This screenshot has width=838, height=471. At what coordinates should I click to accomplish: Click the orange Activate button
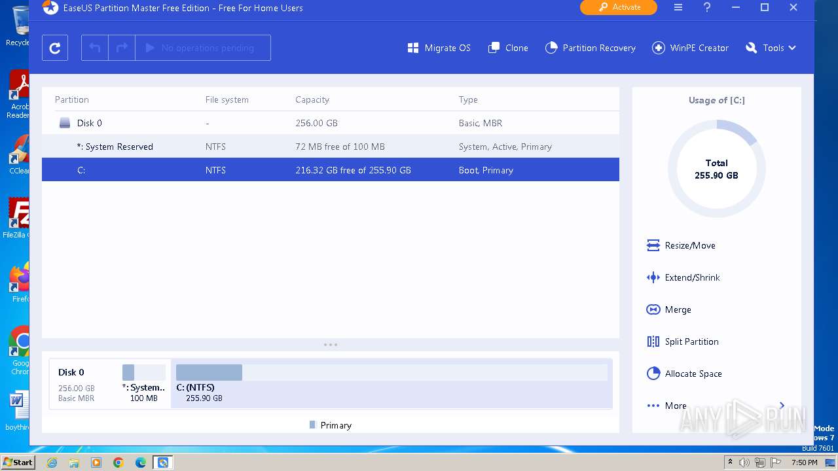618,7
